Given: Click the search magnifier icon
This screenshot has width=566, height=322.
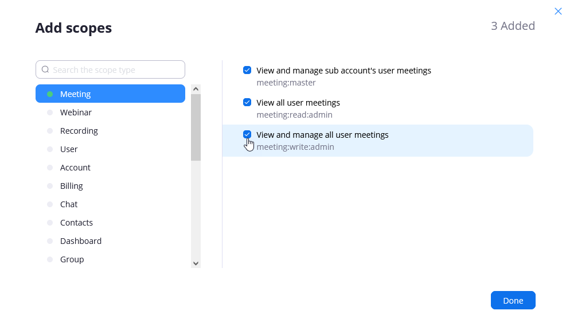Looking at the screenshot, I should 45,69.
